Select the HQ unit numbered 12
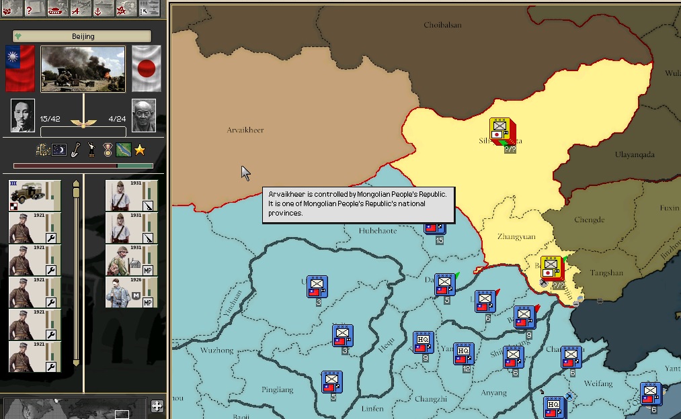The width and height of the screenshot is (681, 419). 463,355
